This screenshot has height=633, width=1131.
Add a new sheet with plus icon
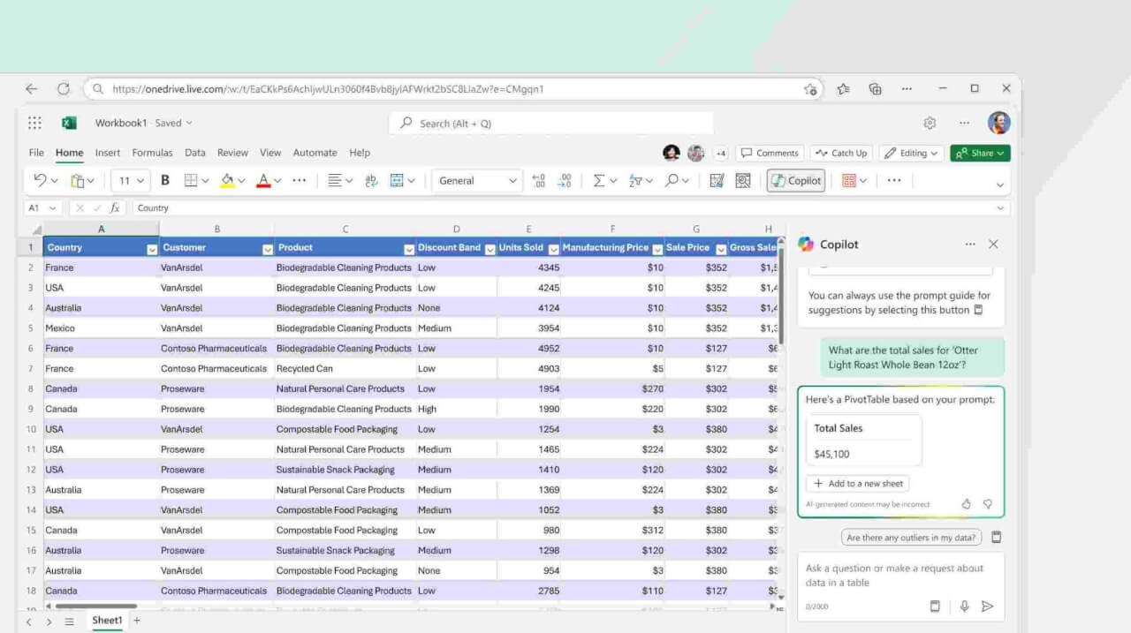(x=137, y=621)
